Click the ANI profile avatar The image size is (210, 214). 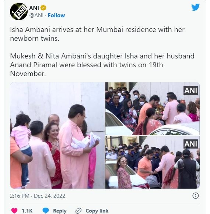(18, 11)
